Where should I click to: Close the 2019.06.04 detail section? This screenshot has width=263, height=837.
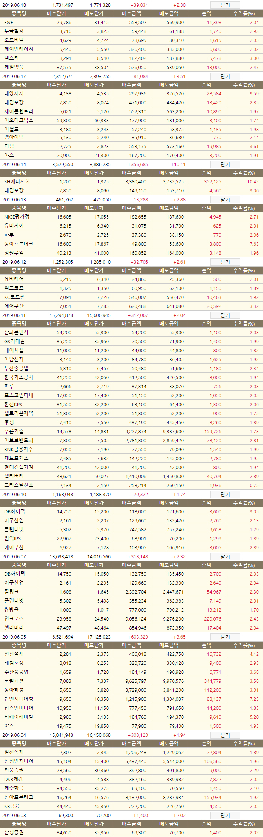pyautogui.click(x=225, y=735)
